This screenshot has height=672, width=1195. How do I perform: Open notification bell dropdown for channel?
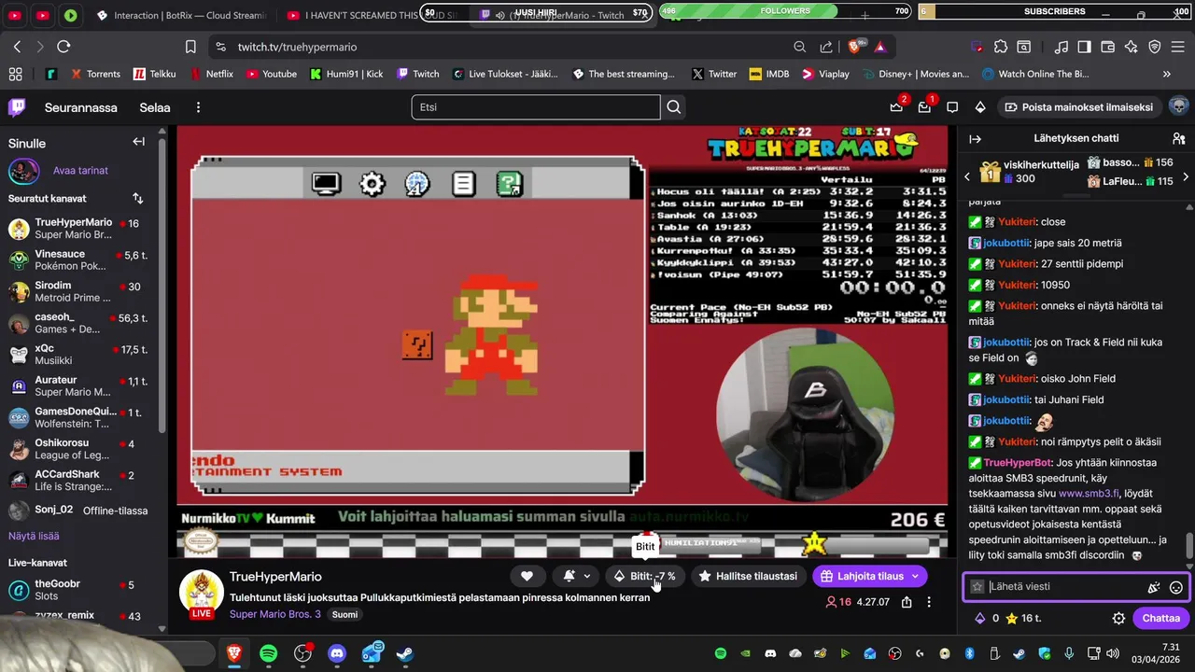tap(577, 576)
